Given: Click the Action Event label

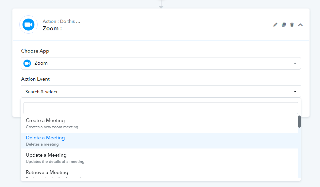Looking at the screenshot, I should [x=35, y=79].
